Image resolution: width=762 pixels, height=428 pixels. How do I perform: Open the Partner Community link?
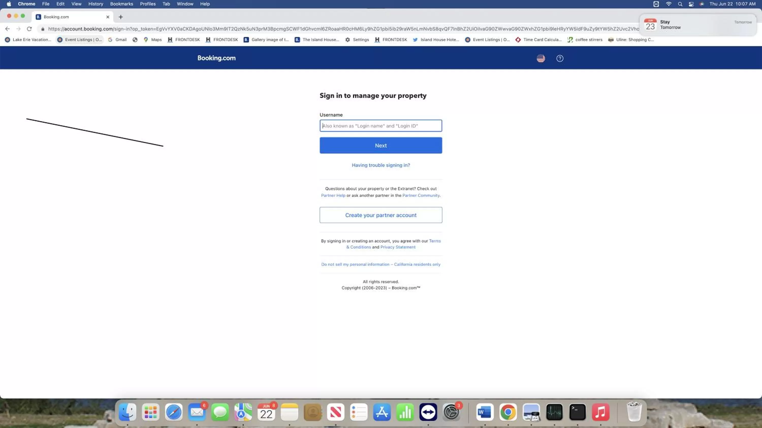(x=421, y=195)
